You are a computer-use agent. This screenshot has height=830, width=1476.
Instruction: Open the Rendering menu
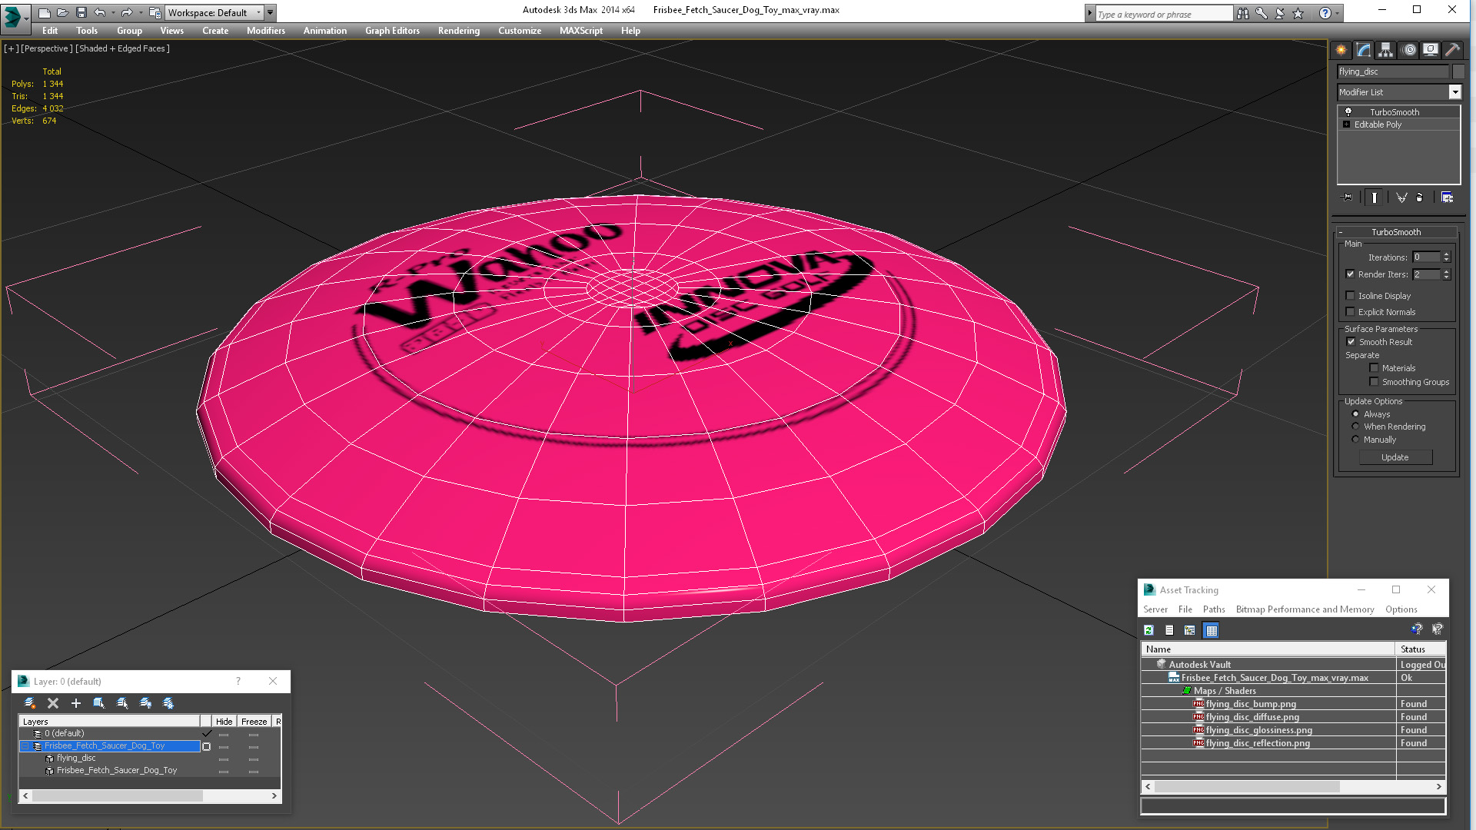click(458, 31)
